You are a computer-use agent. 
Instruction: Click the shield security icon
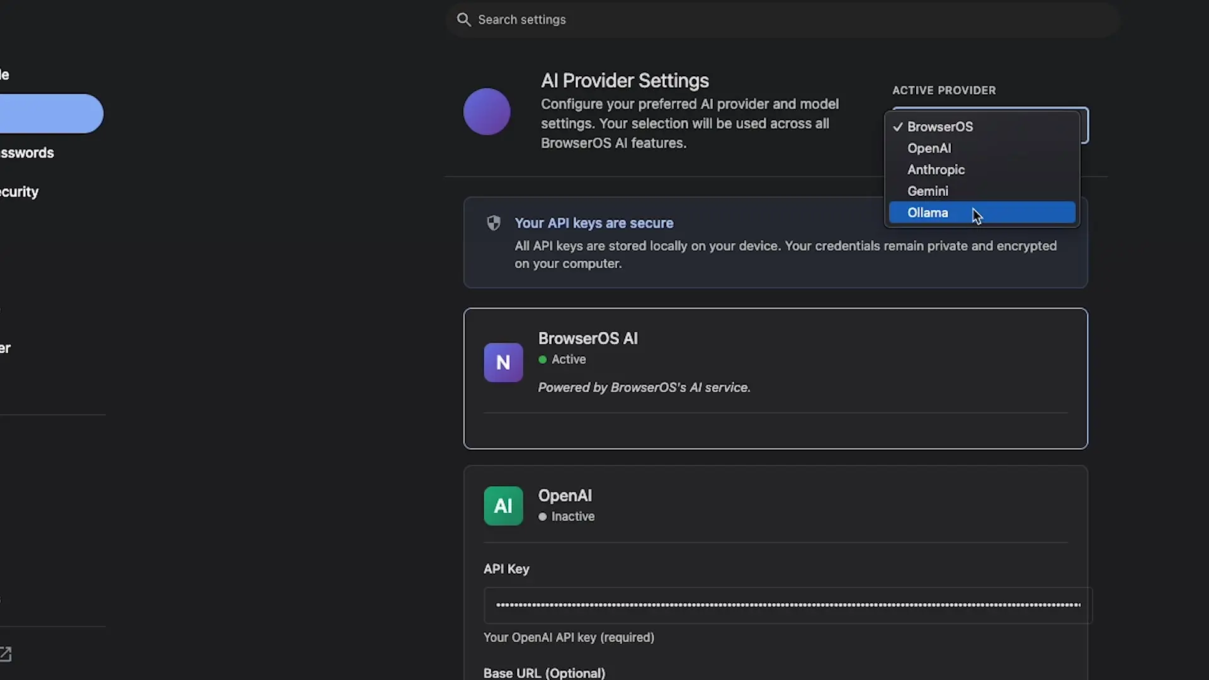(x=494, y=223)
